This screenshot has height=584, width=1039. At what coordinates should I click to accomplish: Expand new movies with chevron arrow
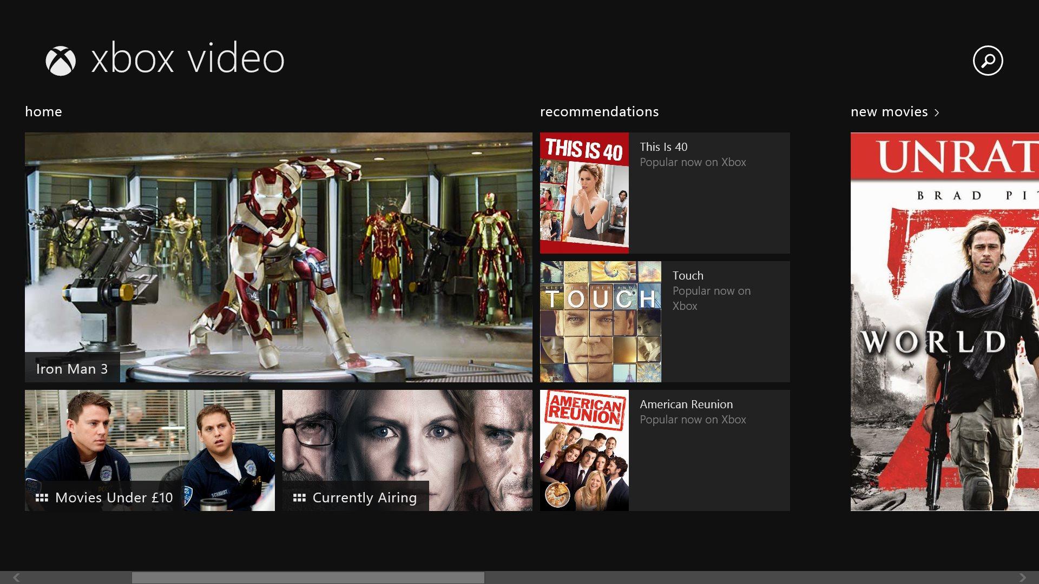click(937, 112)
